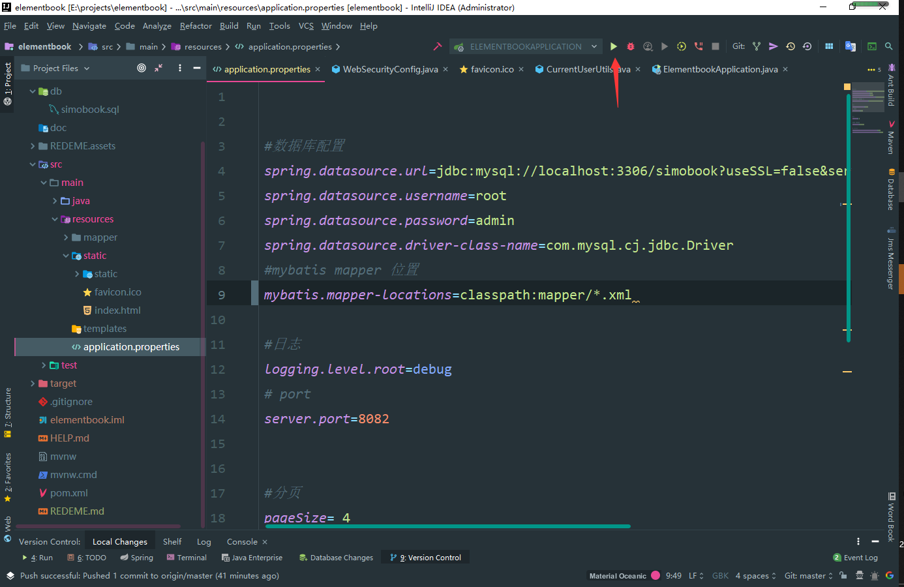Viewport: 904px width, 587px height.
Task: Open the Event Log button
Action: click(855, 558)
